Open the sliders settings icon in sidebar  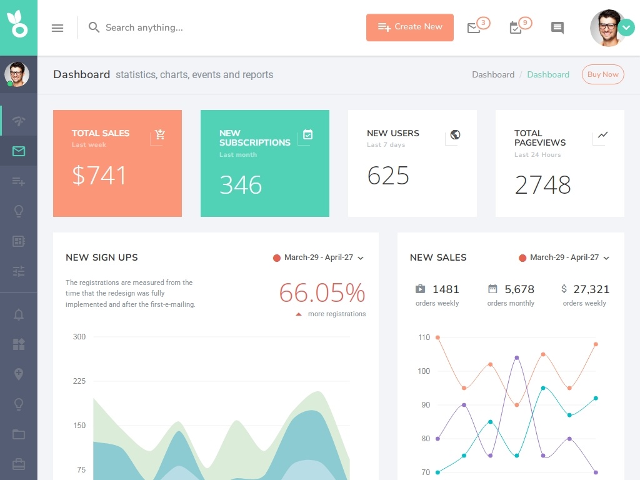pos(19,271)
